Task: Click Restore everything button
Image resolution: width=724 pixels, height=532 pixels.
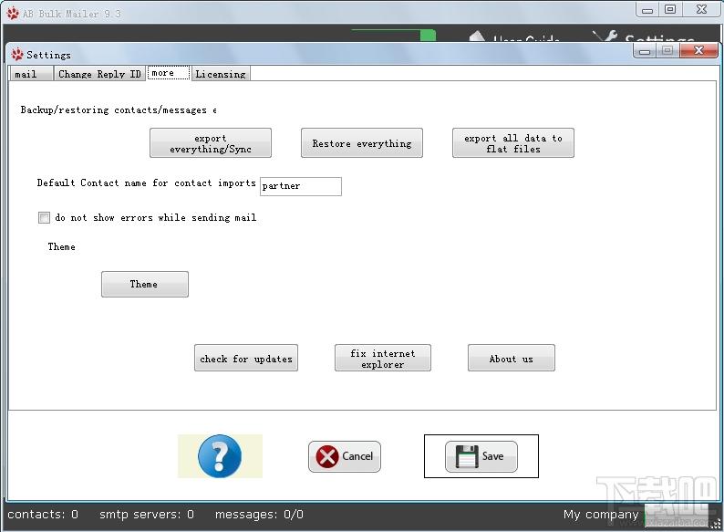Action: coord(362,143)
